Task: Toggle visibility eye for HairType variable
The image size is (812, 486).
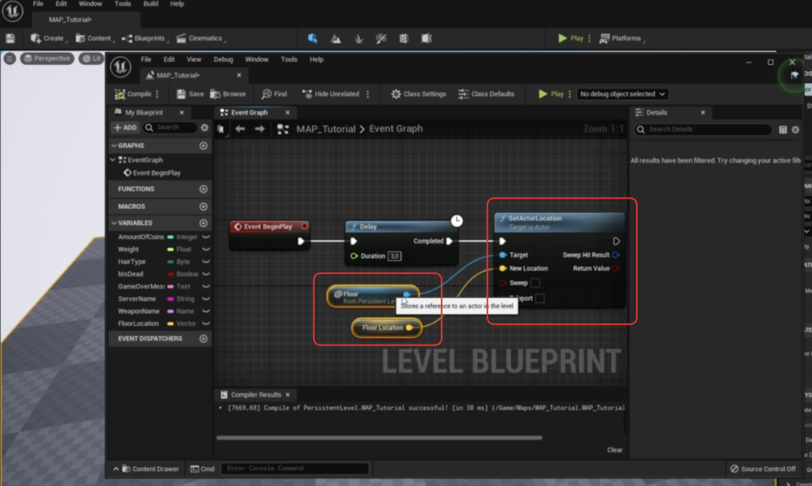Action: click(x=206, y=262)
